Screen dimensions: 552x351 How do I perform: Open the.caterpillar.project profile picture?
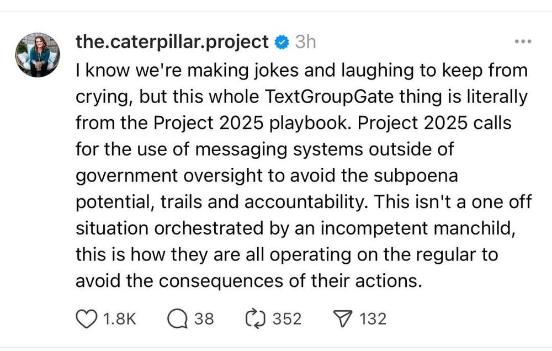38,55
